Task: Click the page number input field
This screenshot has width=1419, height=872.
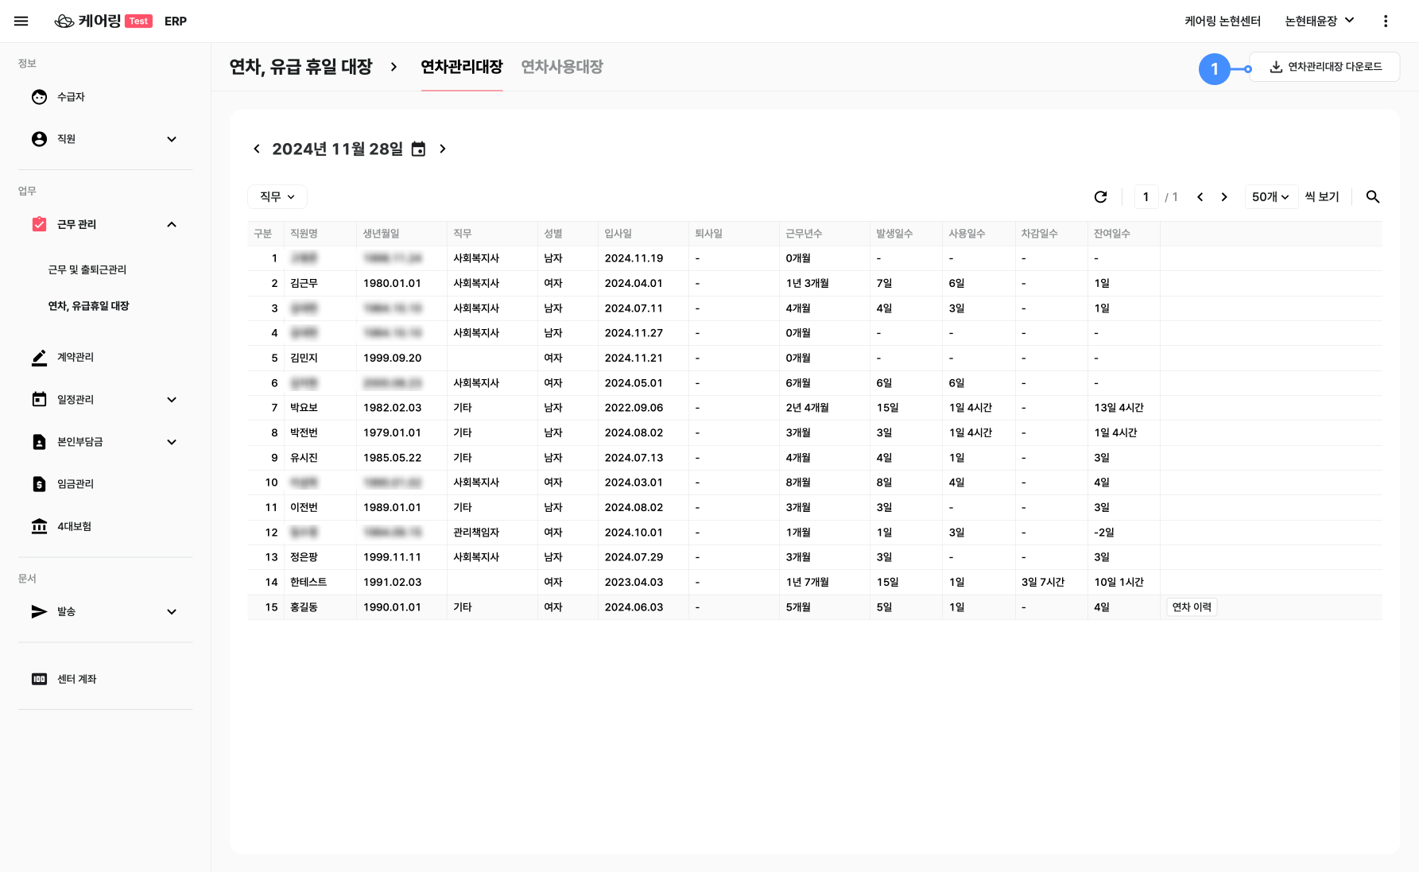Action: [x=1146, y=197]
